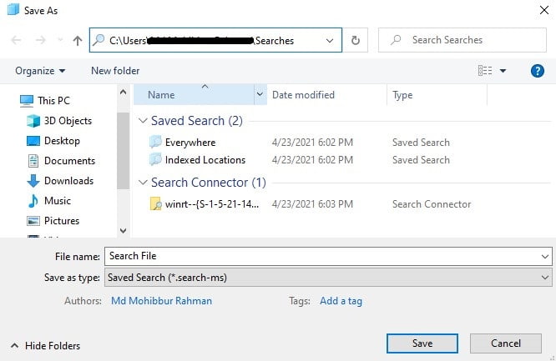
Task: Click Hide Folders
Action: click(x=45, y=345)
